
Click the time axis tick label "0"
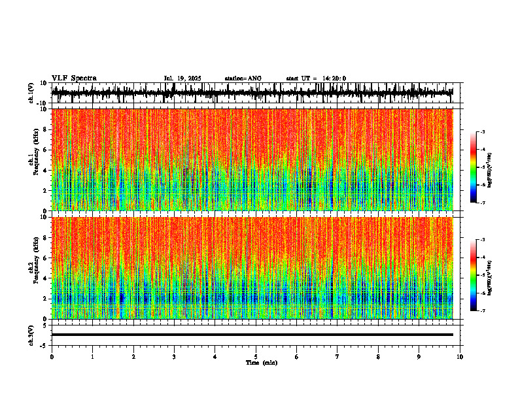pos(52,357)
